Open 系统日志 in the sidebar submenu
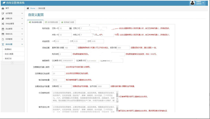The width and height of the screenshot is (210, 119). coord(8,58)
